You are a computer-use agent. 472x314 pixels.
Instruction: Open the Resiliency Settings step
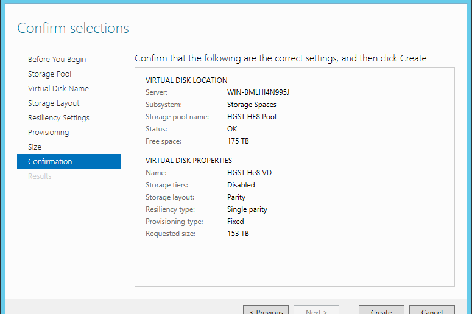pos(58,118)
